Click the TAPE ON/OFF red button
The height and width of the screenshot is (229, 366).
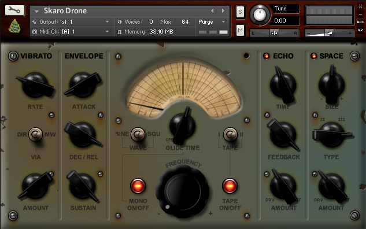point(230,186)
